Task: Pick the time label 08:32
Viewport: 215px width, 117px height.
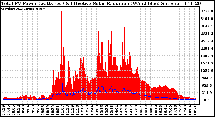Action: (x=18, y=110)
